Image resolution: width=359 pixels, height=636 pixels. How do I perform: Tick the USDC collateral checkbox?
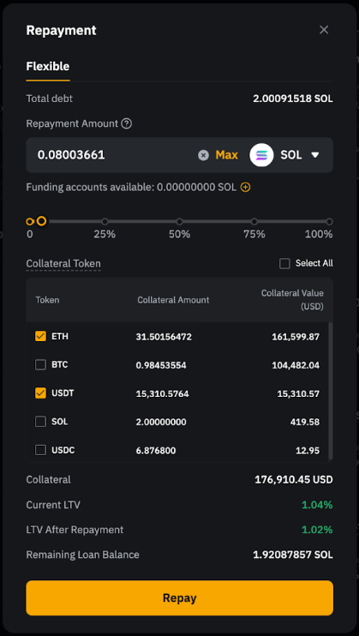40,450
